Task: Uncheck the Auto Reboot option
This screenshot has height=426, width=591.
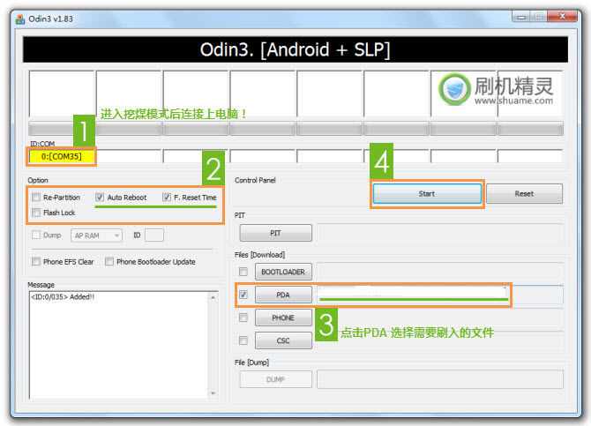Action: (x=100, y=198)
